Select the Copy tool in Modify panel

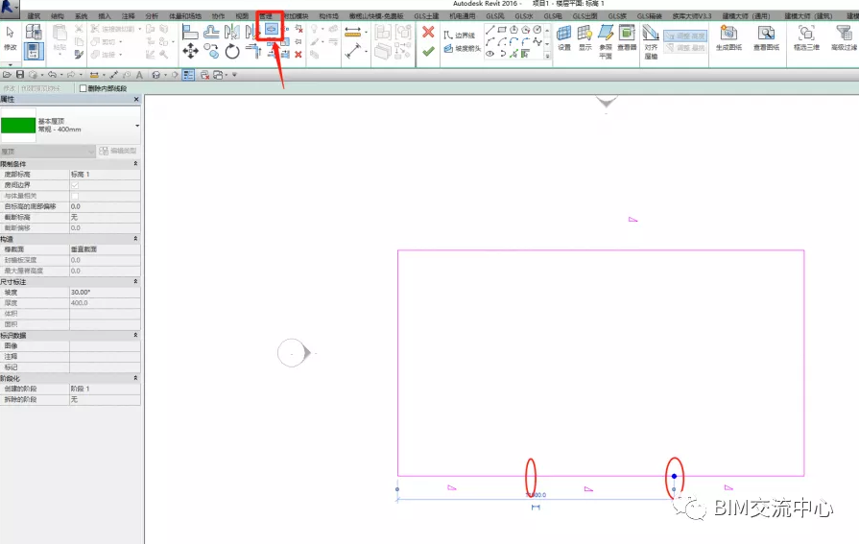pos(211,52)
